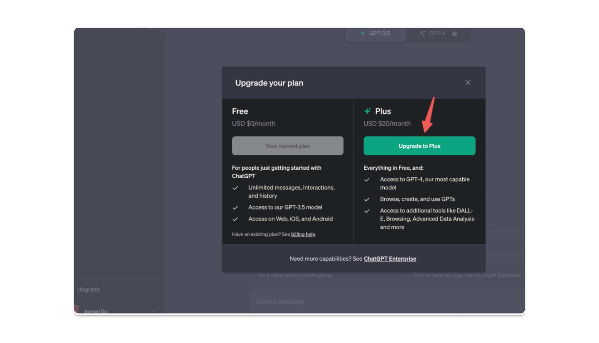Viewport: 599px width, 343px height.
Task: Click the green Upgrade to Plus button
Action: pyautogui.click(x=419, y=146)
